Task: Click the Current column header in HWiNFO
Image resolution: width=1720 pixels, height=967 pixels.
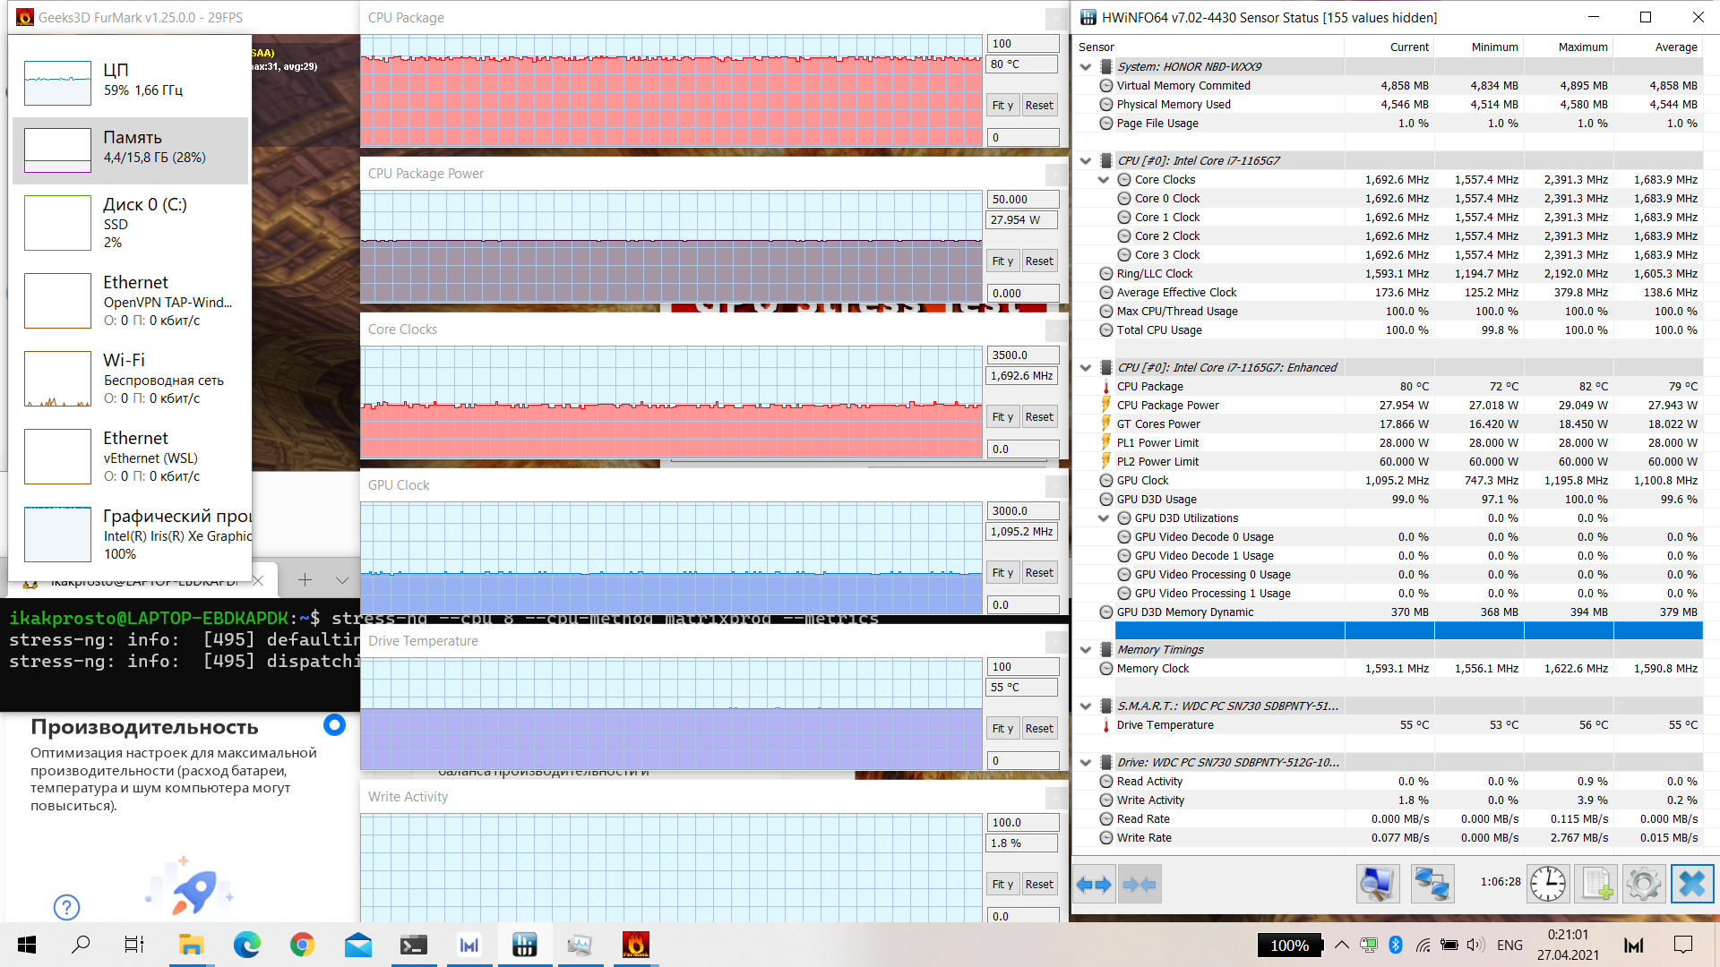Action: 1389,47
